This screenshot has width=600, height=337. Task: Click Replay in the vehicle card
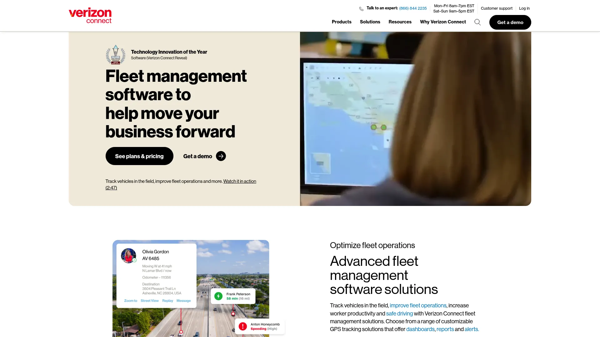[167, 301]
